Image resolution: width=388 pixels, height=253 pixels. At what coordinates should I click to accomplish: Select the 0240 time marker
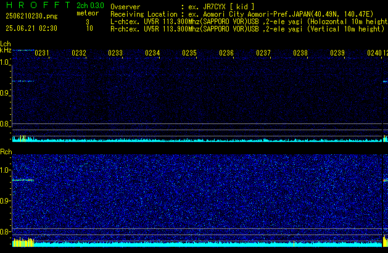point(374,53)
